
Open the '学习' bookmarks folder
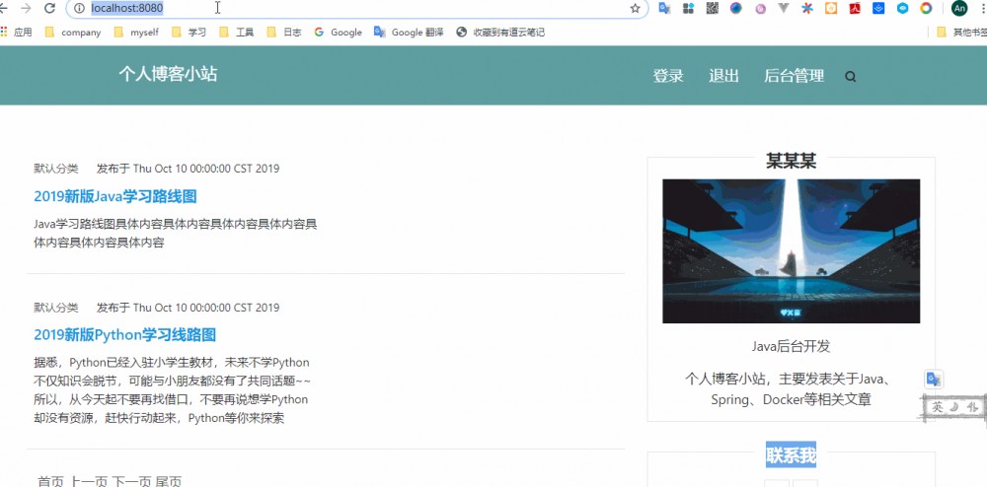coord(189,33)
